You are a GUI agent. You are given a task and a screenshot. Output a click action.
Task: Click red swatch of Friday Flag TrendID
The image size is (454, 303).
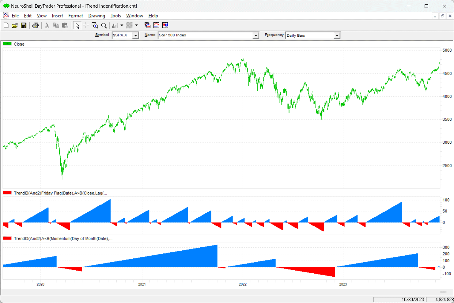click(x=7, y=193)
